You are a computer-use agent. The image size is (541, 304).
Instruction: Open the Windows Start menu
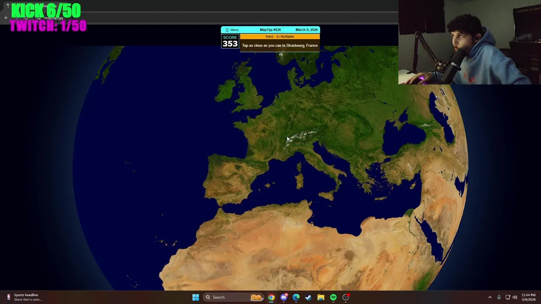196,297
